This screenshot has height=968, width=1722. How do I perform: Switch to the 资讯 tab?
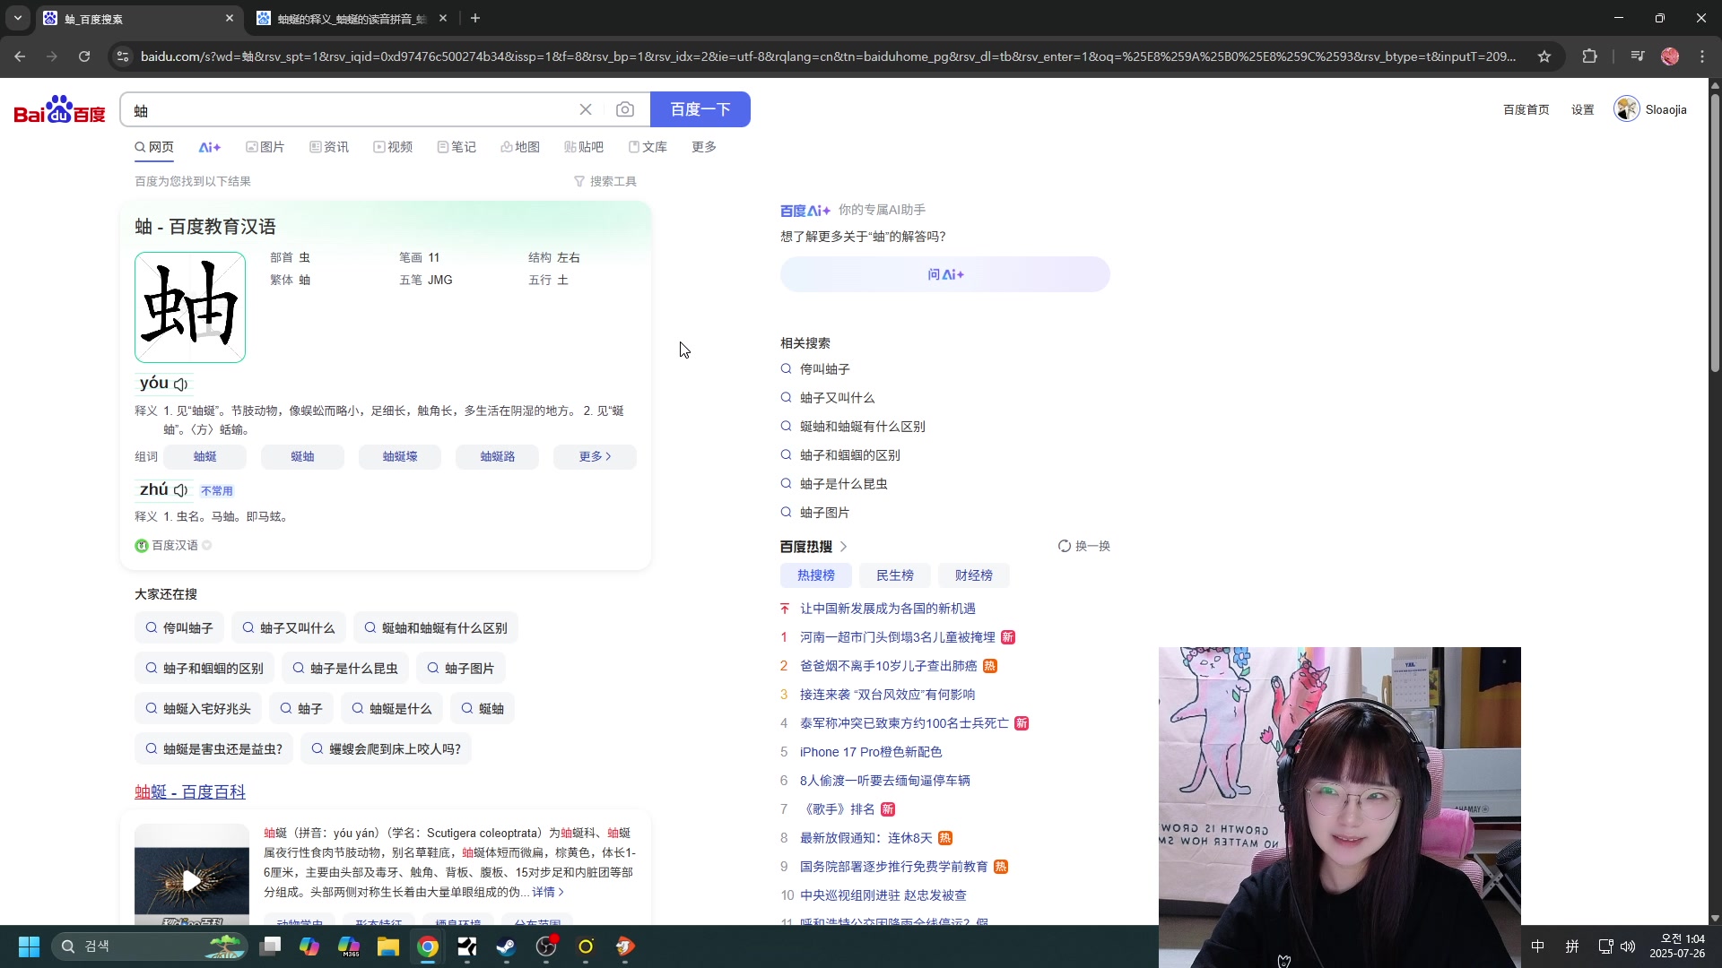(x=329, y=147)
